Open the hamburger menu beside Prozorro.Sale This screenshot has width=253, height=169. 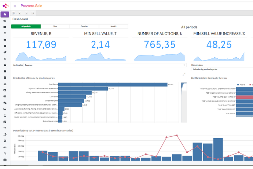pyautogui.click(x=15, y=6)
